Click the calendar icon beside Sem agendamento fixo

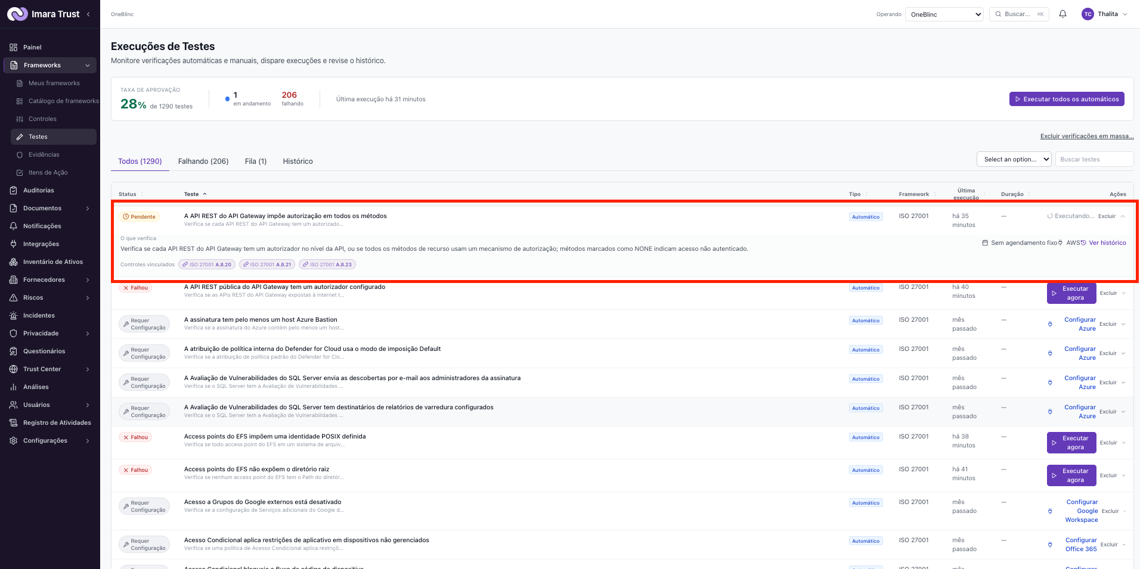985,242
